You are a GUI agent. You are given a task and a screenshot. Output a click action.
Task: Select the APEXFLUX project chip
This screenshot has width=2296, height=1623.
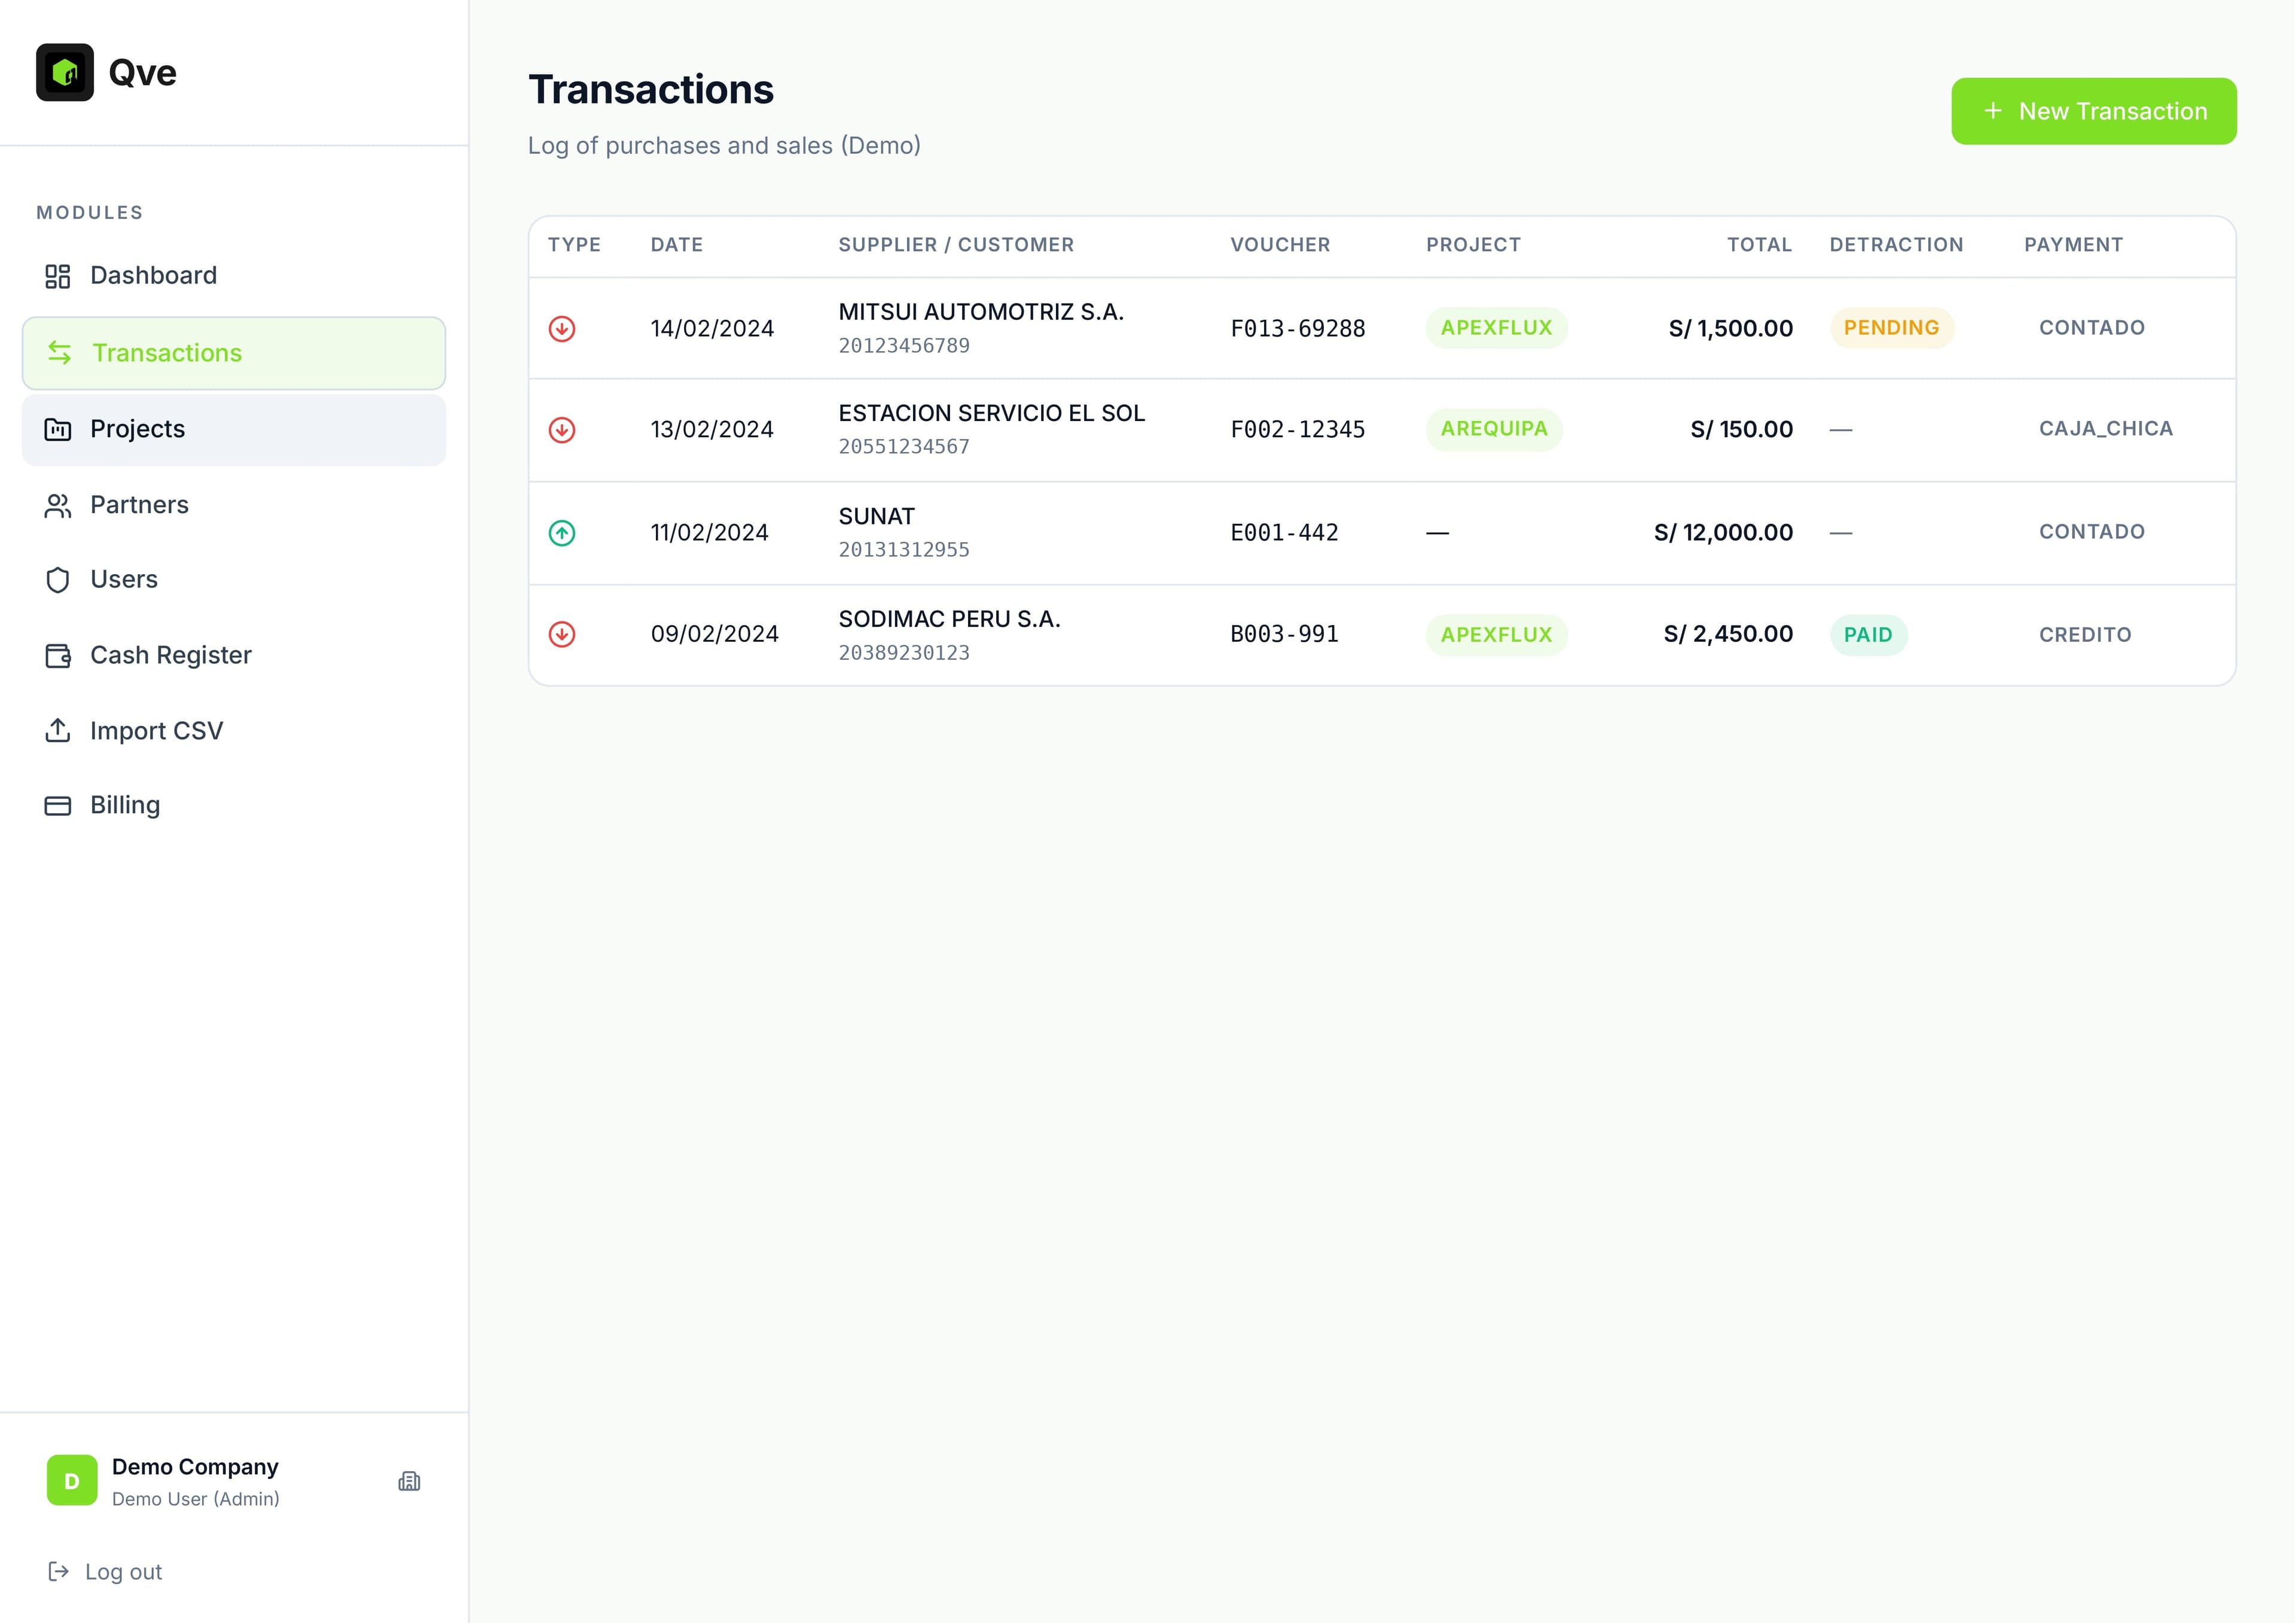(x=1495, y=328)
